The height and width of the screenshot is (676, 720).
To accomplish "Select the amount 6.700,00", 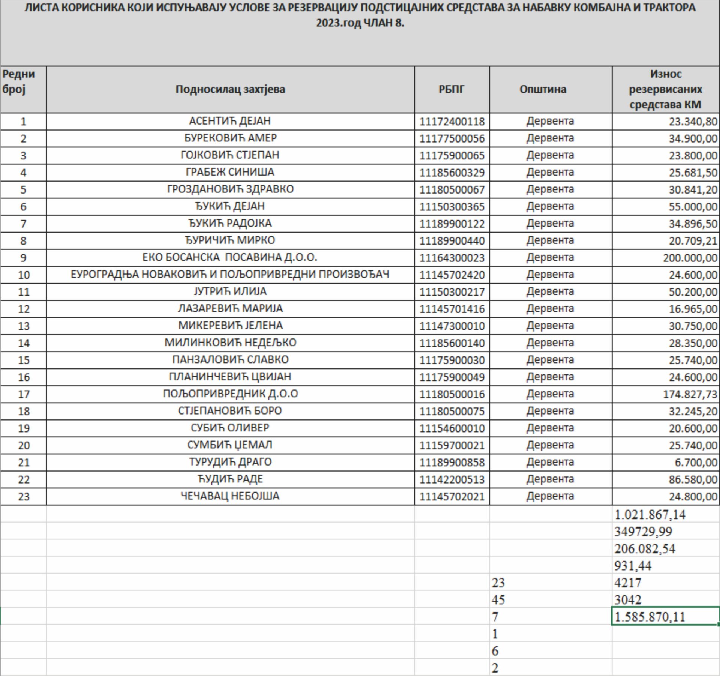I will click(666, 462).
